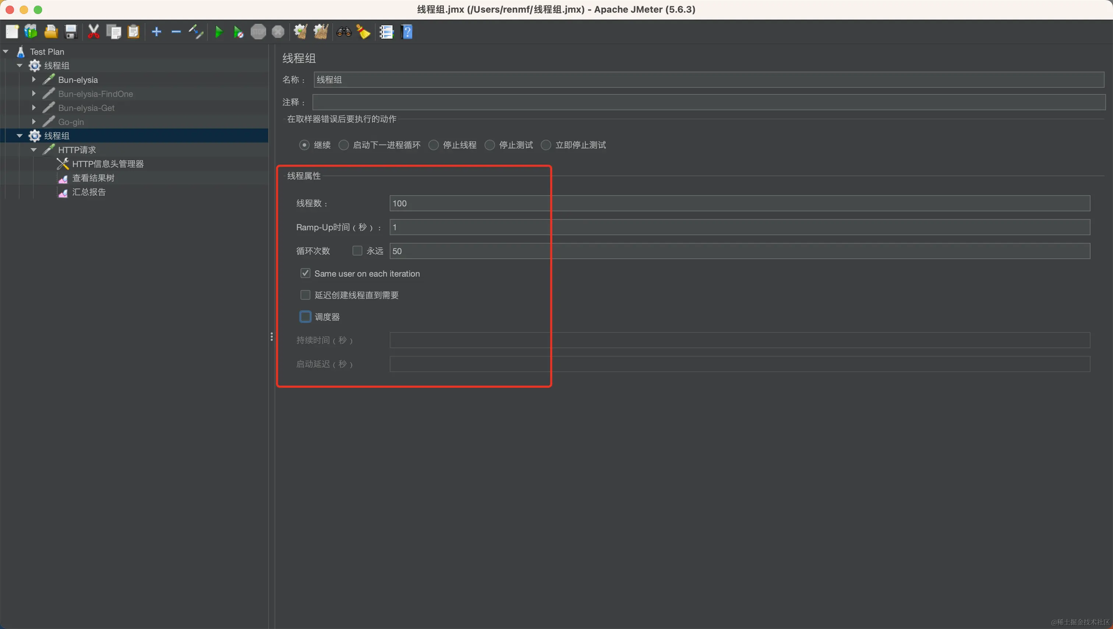Click the 循环次数 field showing 50

740,251
